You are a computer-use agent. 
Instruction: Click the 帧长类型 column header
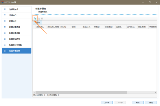tap(143, 27)
